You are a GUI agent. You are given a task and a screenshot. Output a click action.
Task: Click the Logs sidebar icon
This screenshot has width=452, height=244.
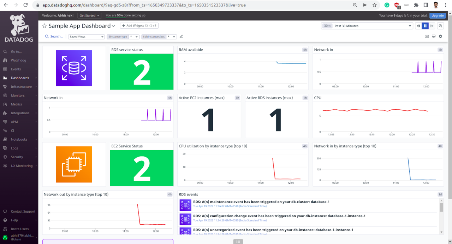point(5,148)
